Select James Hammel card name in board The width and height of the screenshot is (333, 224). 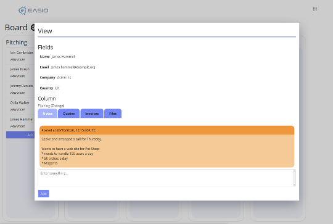click(x=22, y=120)
